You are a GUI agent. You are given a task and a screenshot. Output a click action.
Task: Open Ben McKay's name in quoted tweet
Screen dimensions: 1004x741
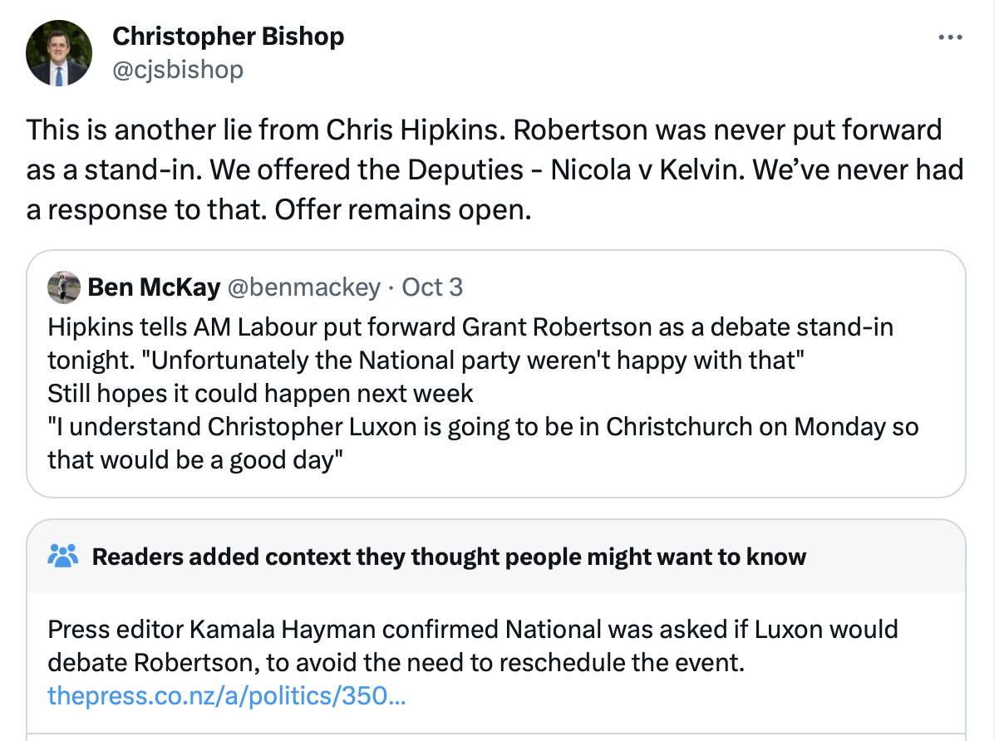154,287
